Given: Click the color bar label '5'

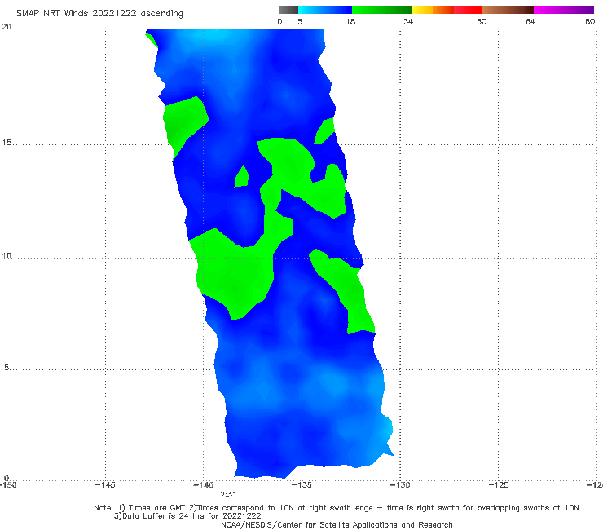Looking at the screenshot, I should pos(300,22).
